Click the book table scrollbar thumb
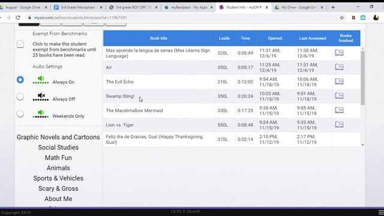 pos(362,78)
